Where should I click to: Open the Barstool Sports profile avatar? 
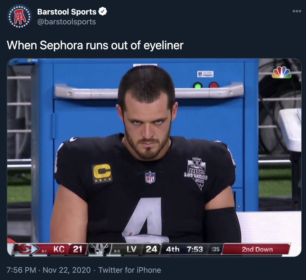[19, 17]
